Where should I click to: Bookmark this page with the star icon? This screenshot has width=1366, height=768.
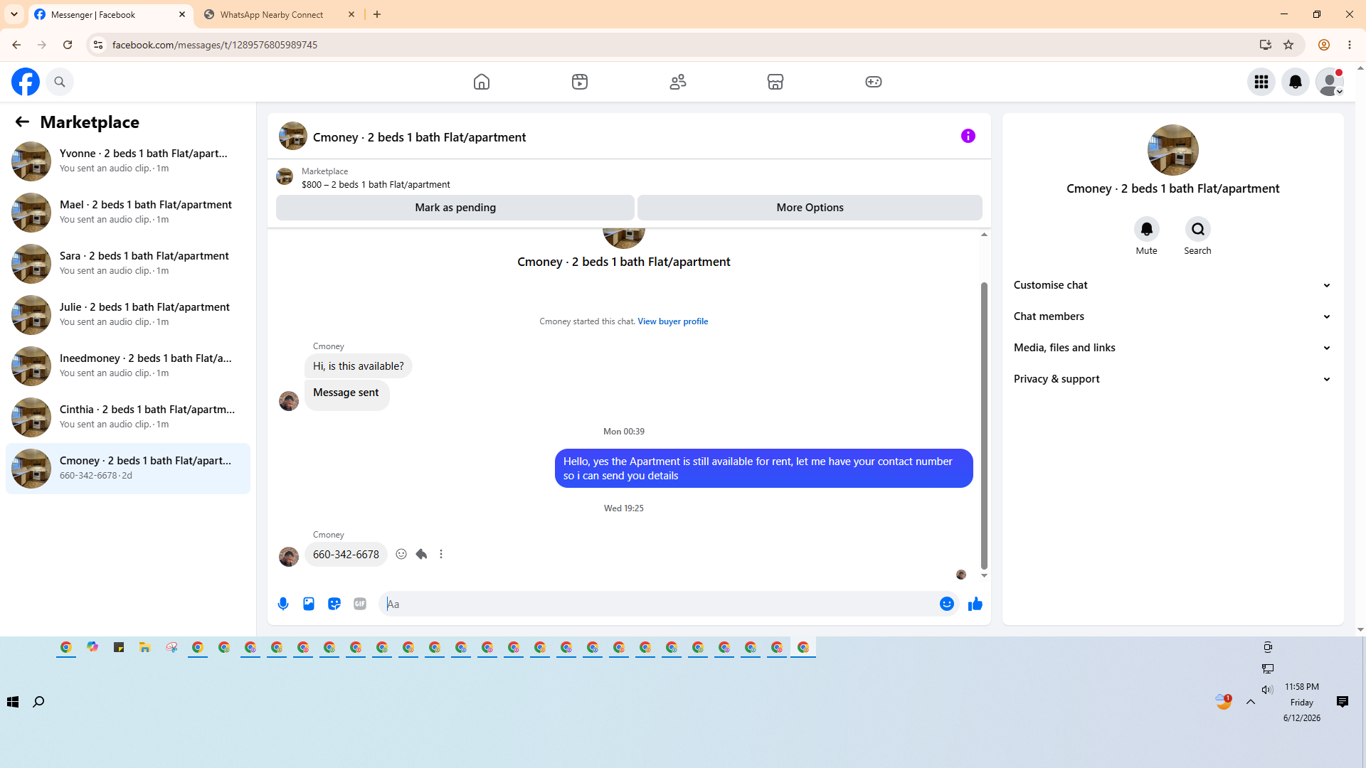click(1288, 45)
